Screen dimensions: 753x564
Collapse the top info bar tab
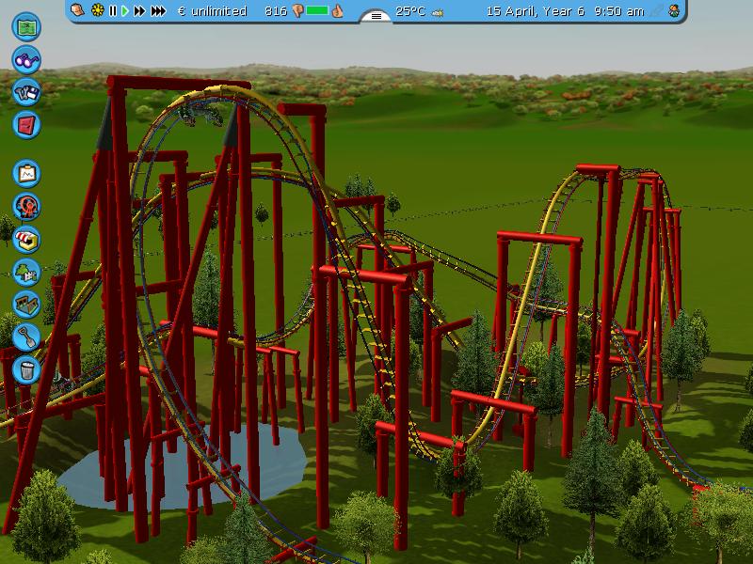[376, 16]
